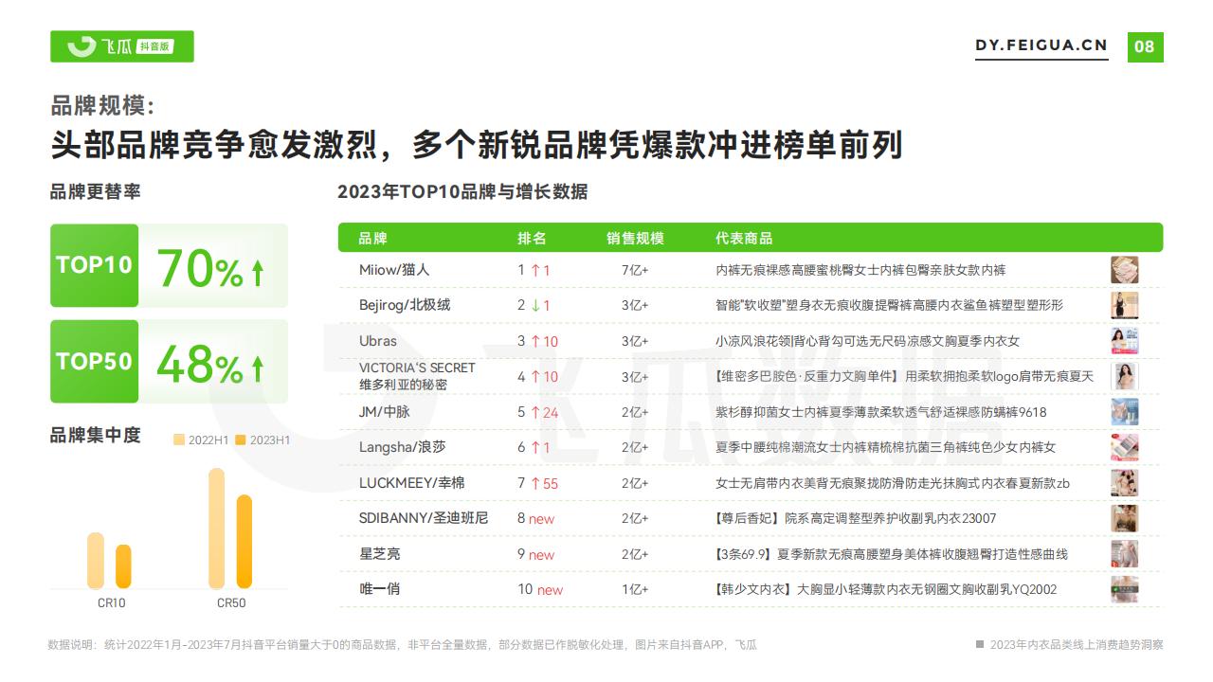Screen dimensions: 1213x682
Task: Click the 代表商品 column header
Action: 744,238
